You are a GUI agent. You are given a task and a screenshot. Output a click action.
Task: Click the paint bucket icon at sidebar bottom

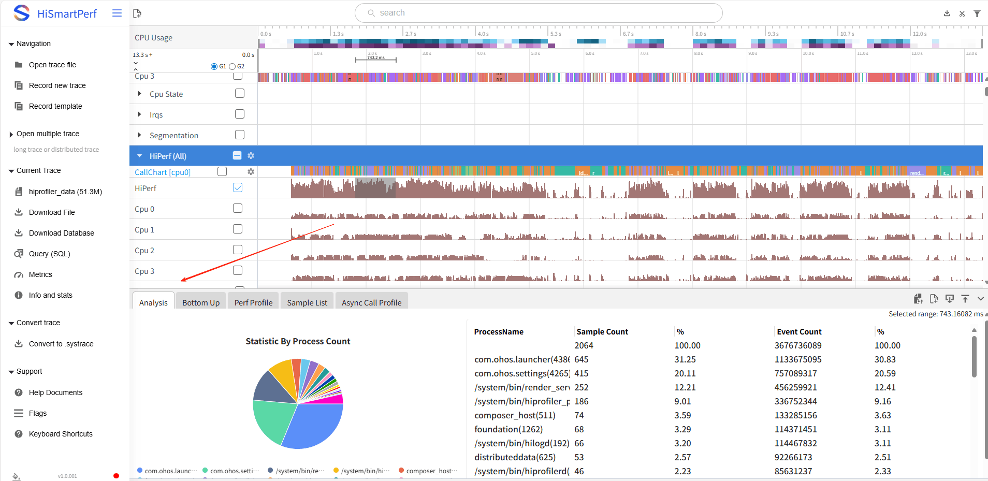point(16,476)
